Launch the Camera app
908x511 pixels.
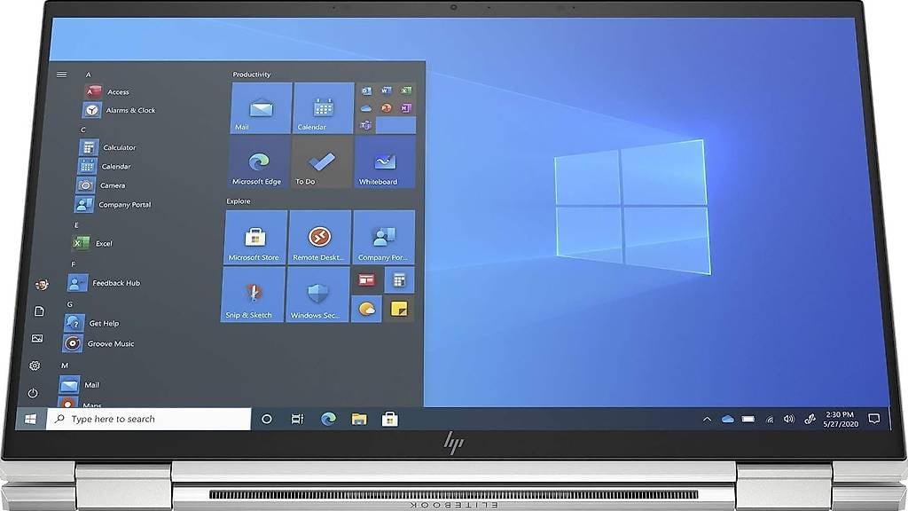click(101, 185)
